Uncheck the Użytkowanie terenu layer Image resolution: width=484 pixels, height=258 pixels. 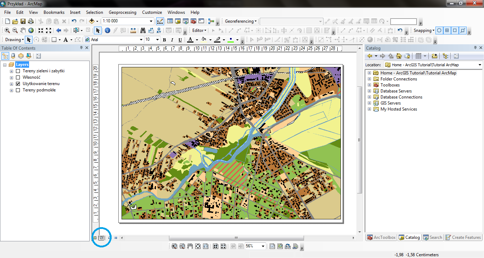click(18, 84)
